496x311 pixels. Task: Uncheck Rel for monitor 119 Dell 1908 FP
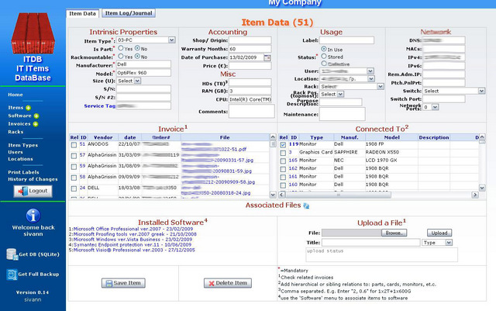283,145
